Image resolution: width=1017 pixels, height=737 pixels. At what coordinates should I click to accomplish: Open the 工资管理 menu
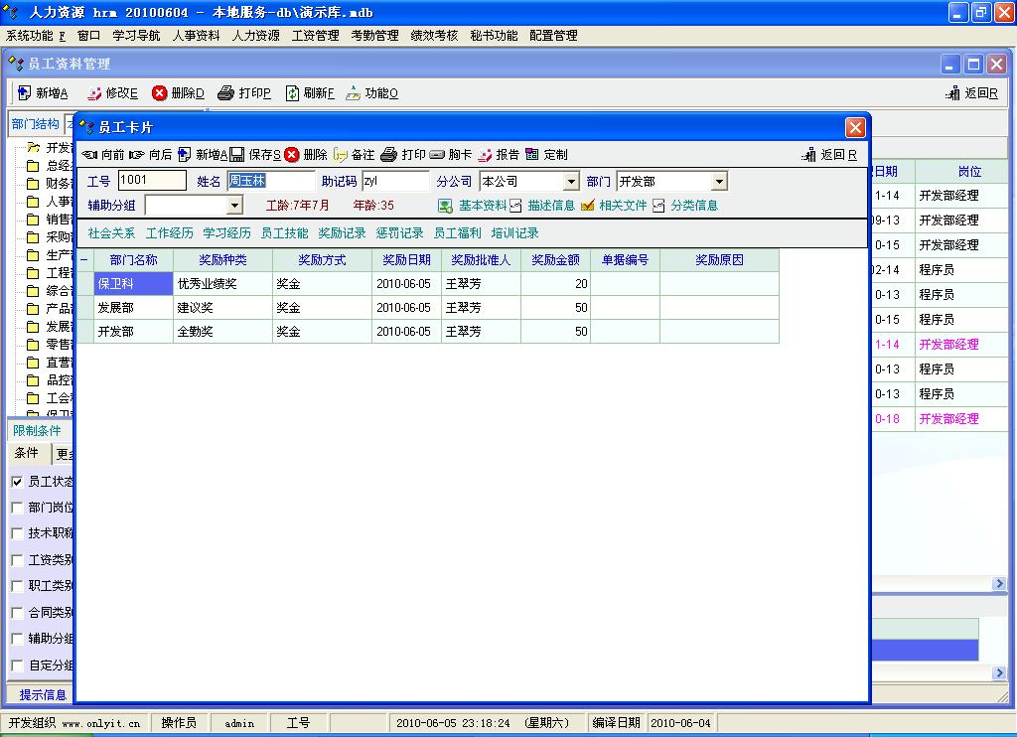tap(316, 36)
